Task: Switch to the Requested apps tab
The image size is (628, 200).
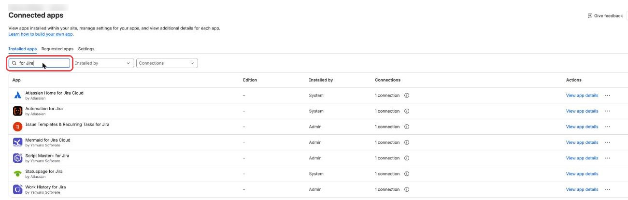Action: pyautogui.click(x=57, y=49)
